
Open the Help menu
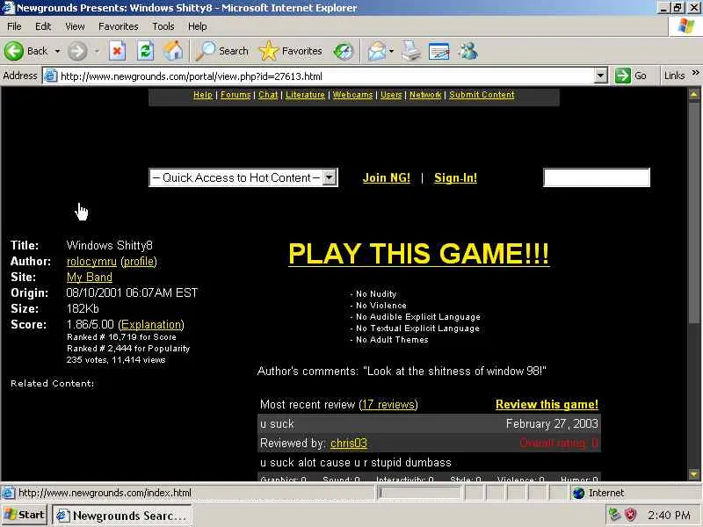point(197,26)
